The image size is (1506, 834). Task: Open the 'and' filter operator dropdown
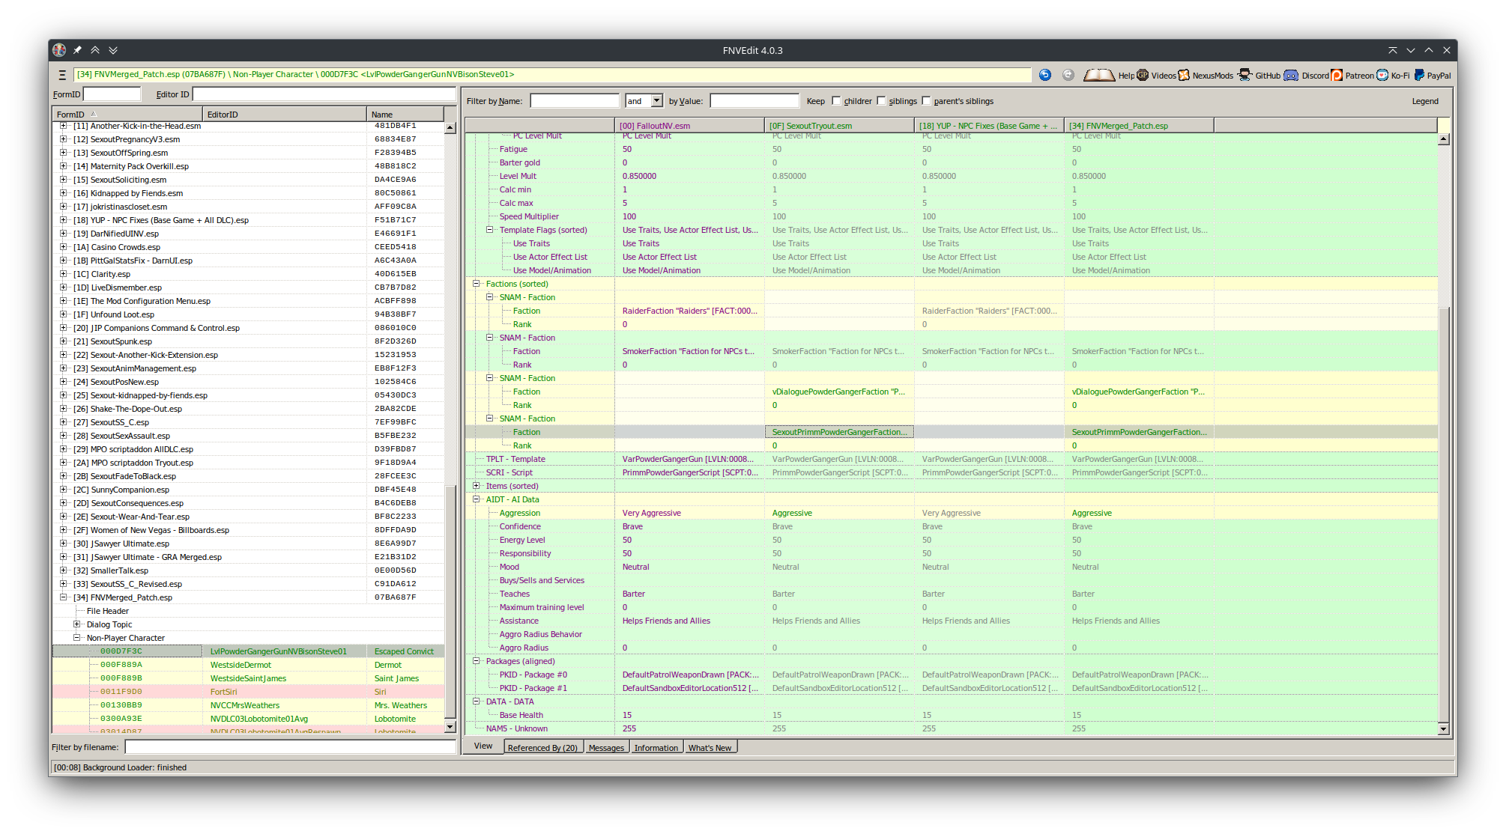[657, 101]
